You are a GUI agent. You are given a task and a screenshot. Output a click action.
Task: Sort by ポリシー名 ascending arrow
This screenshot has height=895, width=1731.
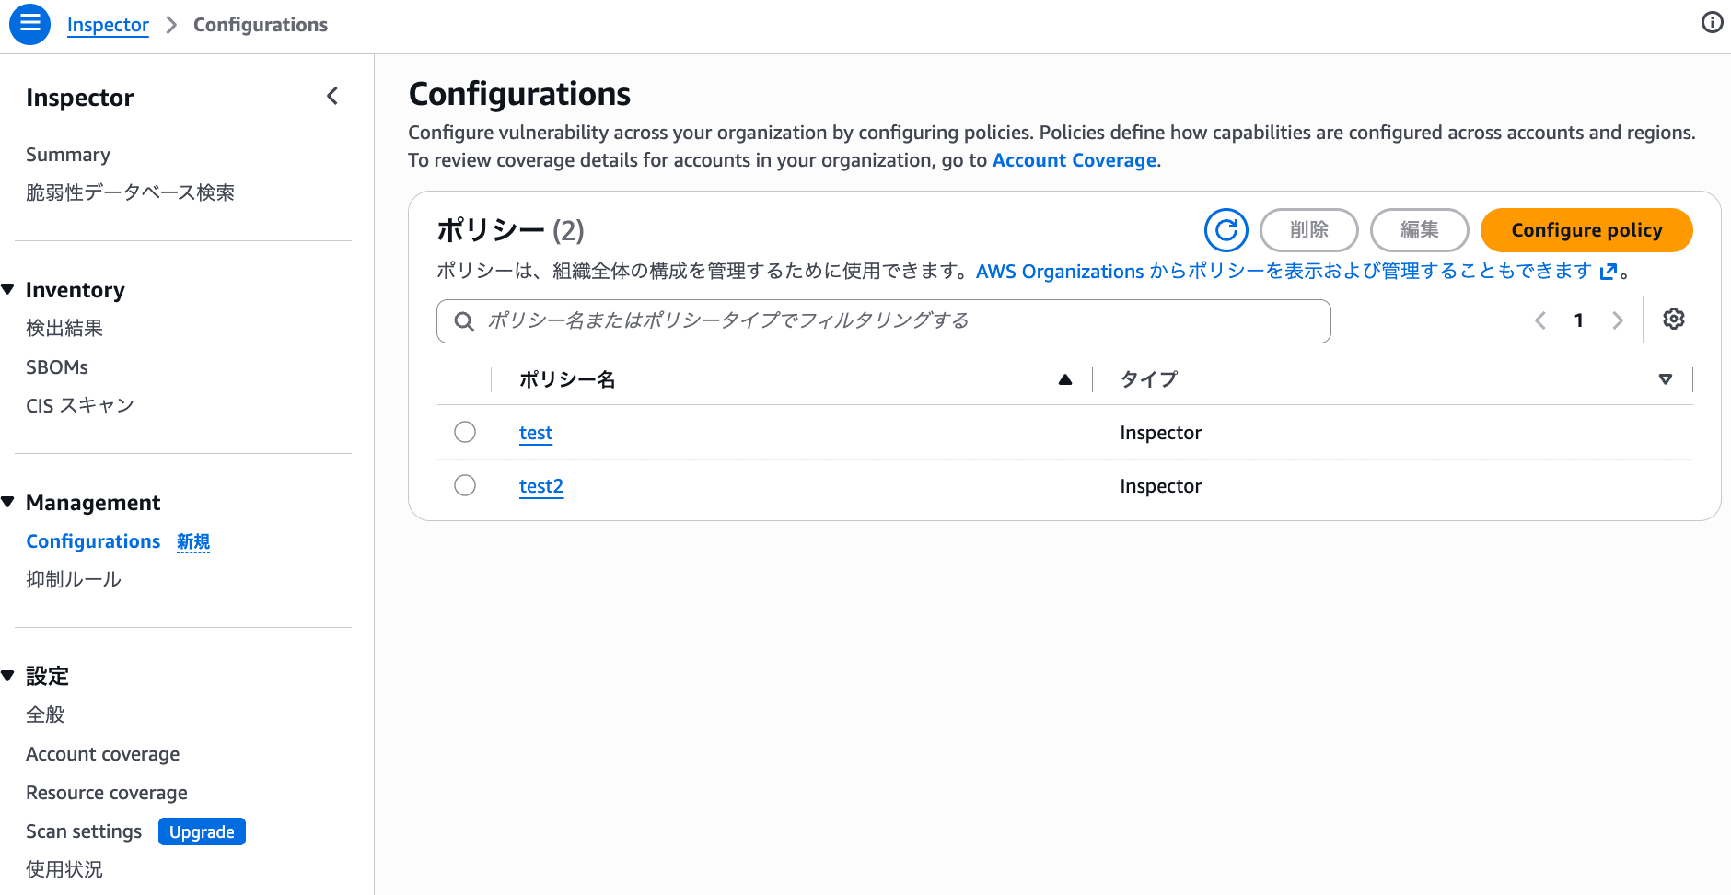click(x=1065, y=379)
